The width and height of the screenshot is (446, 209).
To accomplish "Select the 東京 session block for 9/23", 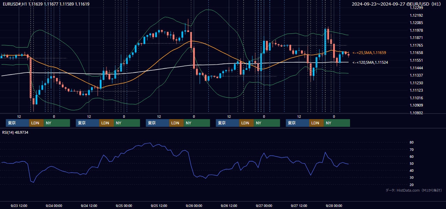I will click(x=17, y=123).
